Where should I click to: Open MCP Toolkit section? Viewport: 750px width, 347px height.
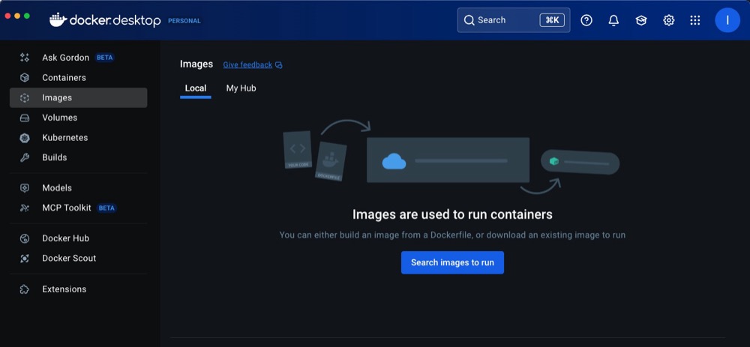tap(79, 208)
